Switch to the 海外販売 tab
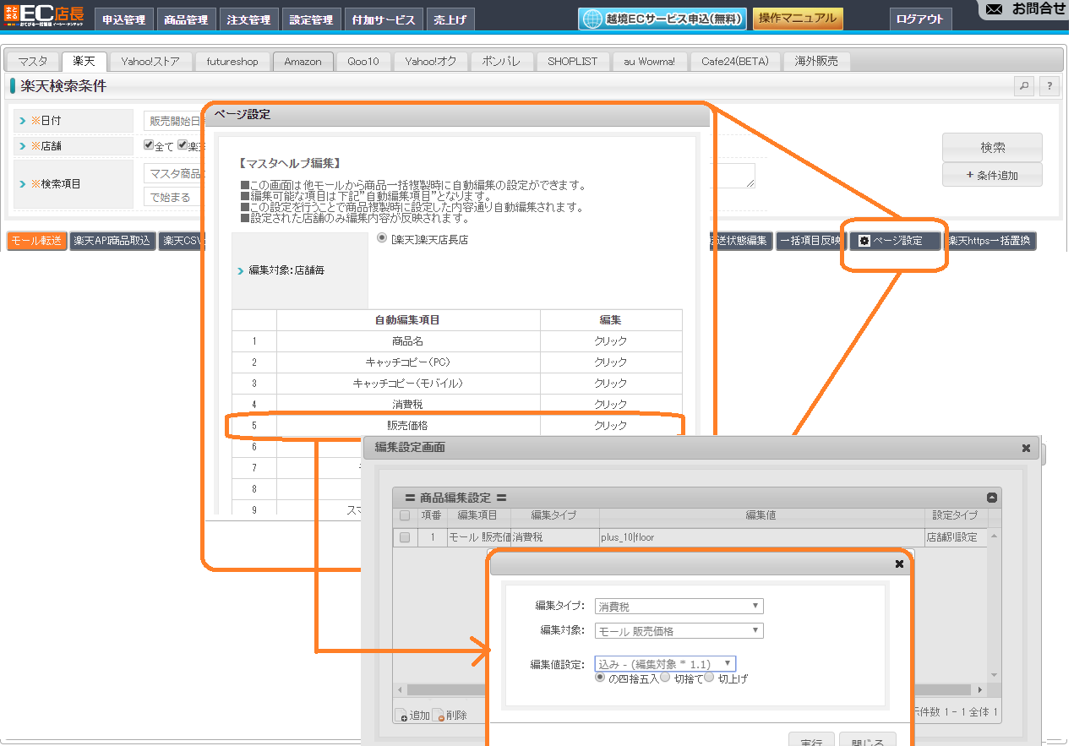1074x746 pixels. click(816, 62)
